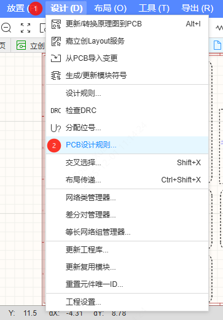Open 分配位号... entry

[x=127, y=128]
